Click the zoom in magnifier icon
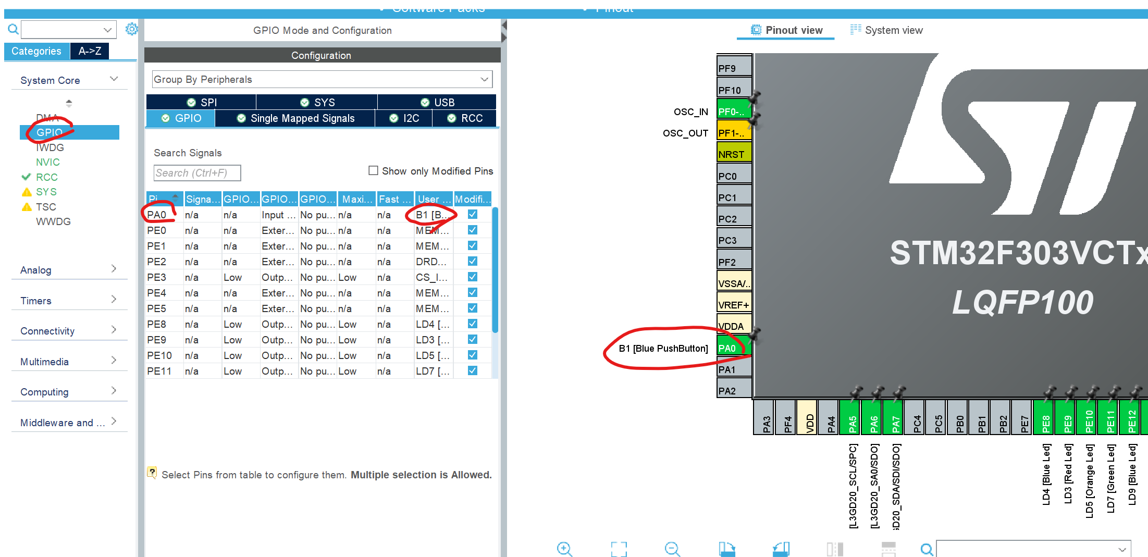Screen dimensions: 1148x557 coord(564,549)
